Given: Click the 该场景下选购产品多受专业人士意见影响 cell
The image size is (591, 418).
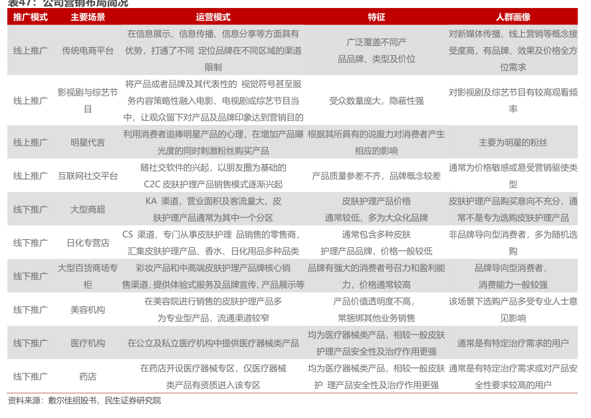Looking at the screenshot, I should pyautogui.click(x=513, y=310).
